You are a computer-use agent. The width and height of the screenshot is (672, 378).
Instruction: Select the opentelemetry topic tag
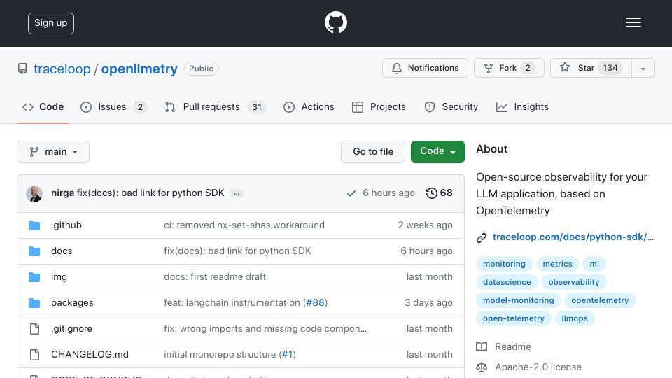pyautogui.click(x=600, y=300)
